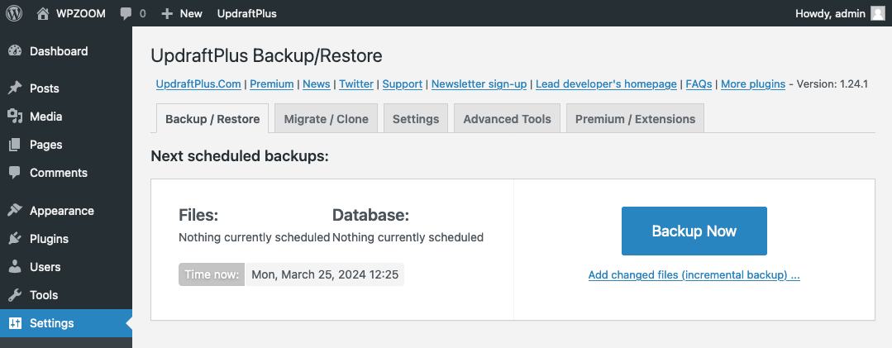Open the UpdraftPlus.Com link
Viewport: 892px width, 348px height.
click(198, 84)
